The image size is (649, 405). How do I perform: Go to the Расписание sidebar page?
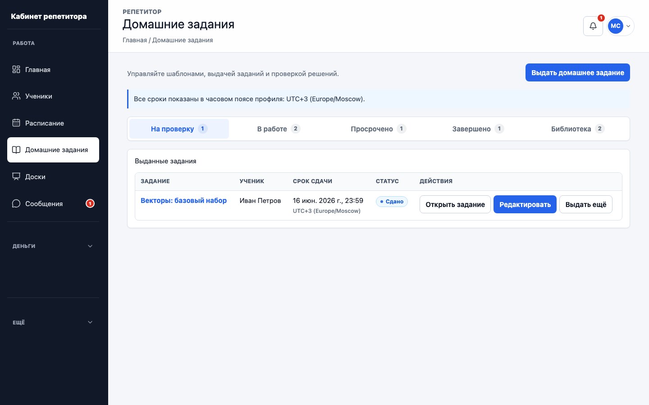point(53,123)
